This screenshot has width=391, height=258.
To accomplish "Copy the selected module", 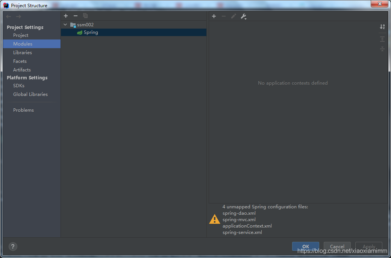I will [x=85, y=16].
